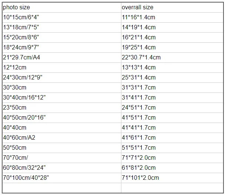Select the 31*31*1.7cm cell

138,88
